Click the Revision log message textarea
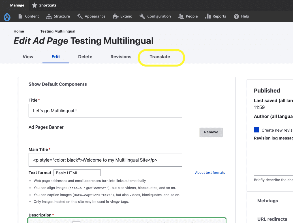The width and height of the screenshot is (293, 223). pyautogui.click(x=273, y=159)
